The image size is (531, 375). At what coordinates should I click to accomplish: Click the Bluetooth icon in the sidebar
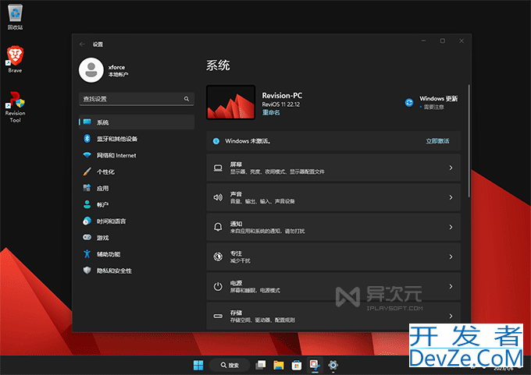click(87, 138)
